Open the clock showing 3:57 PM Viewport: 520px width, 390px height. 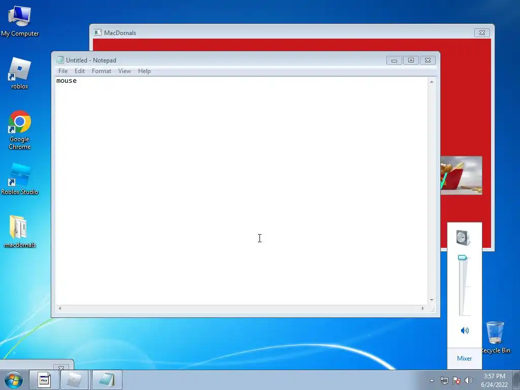click(x=494, y=380)
